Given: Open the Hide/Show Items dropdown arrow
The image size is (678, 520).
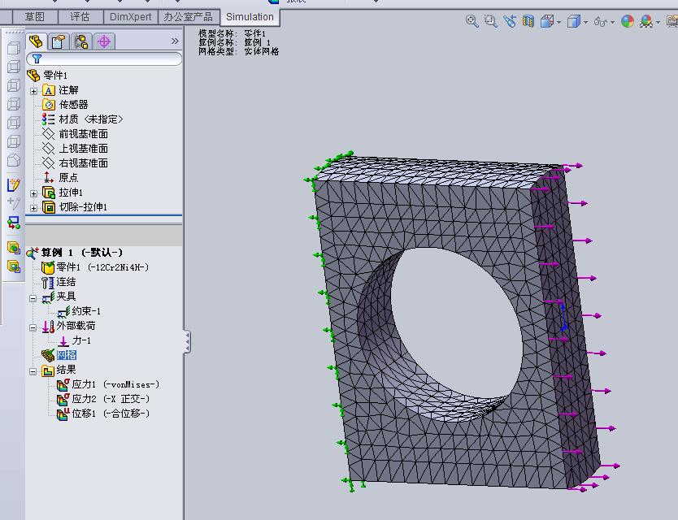Looking at the screenshot, I should point(612,22).
